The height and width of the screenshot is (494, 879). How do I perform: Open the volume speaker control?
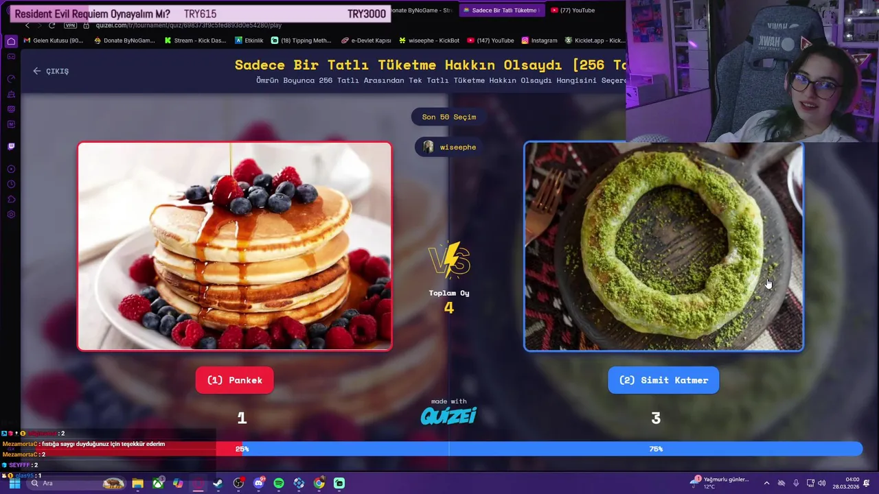coord(821,483)
